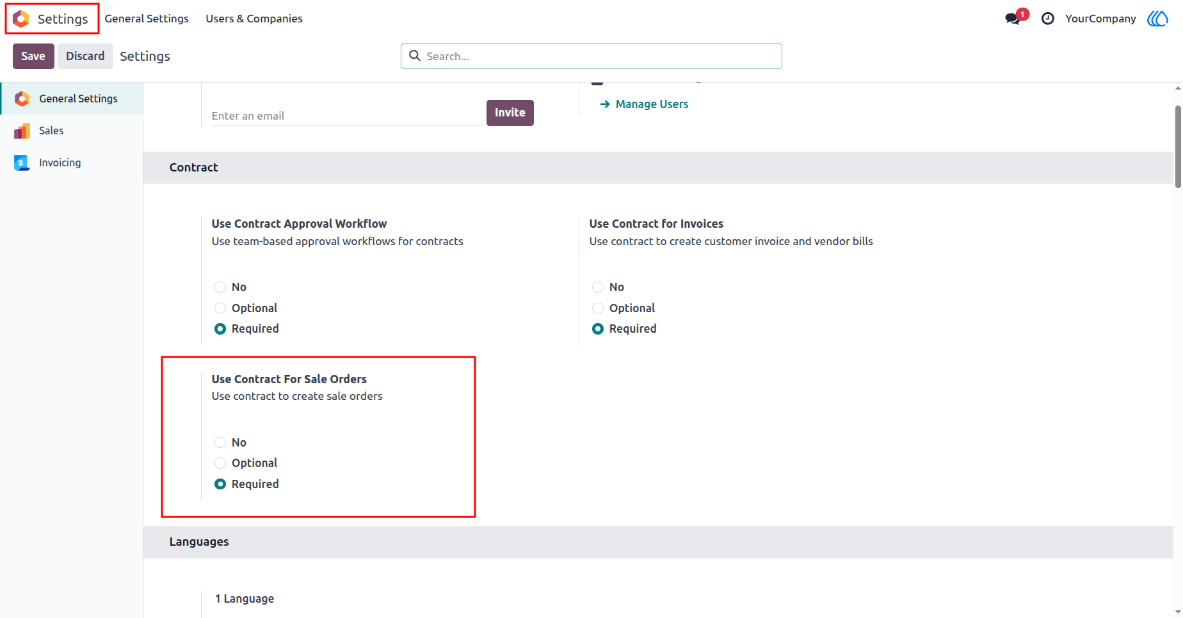The height and width of the screenshot is (618, 1183).
Task: Focus the settings Search field
Action: [591, 56]
